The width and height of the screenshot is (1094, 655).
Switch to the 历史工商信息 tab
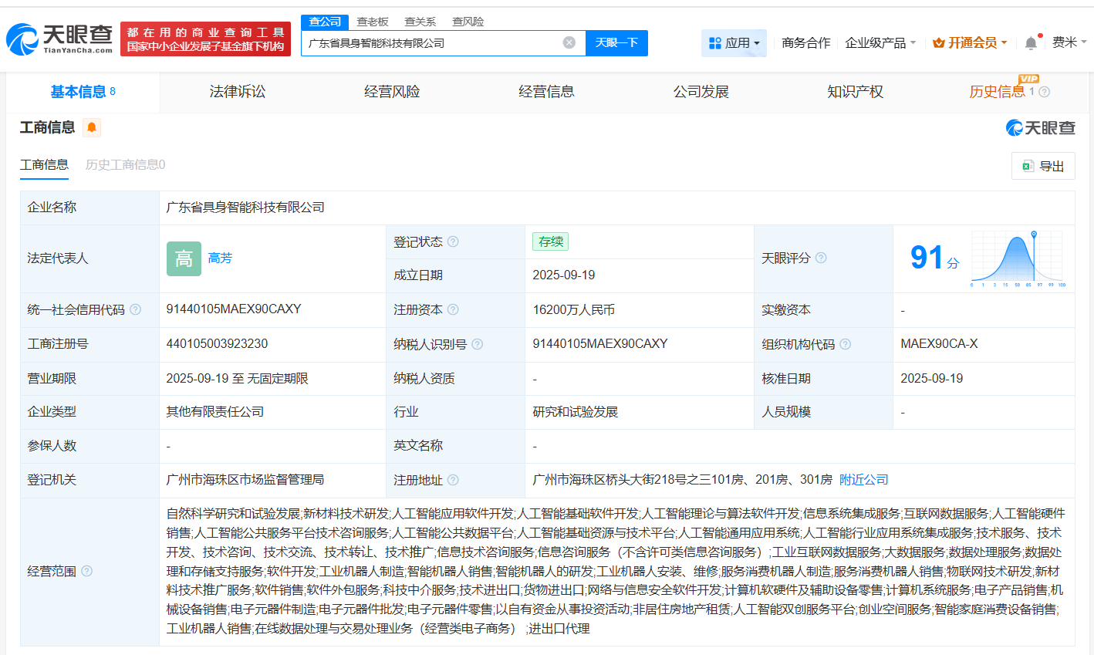click(125, 165)
